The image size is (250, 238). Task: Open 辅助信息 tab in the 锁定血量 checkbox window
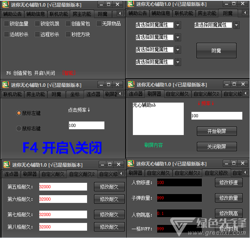click(35, 14)
